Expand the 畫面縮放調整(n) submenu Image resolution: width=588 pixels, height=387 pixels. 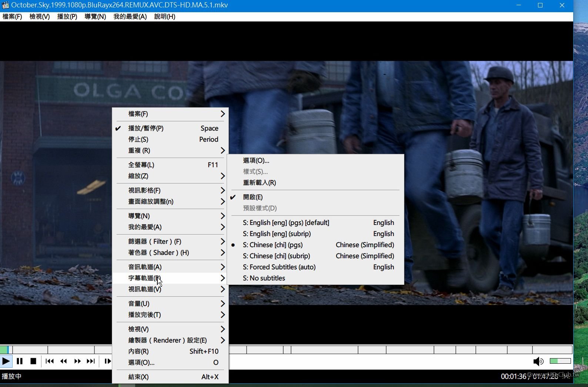(170, 202)
